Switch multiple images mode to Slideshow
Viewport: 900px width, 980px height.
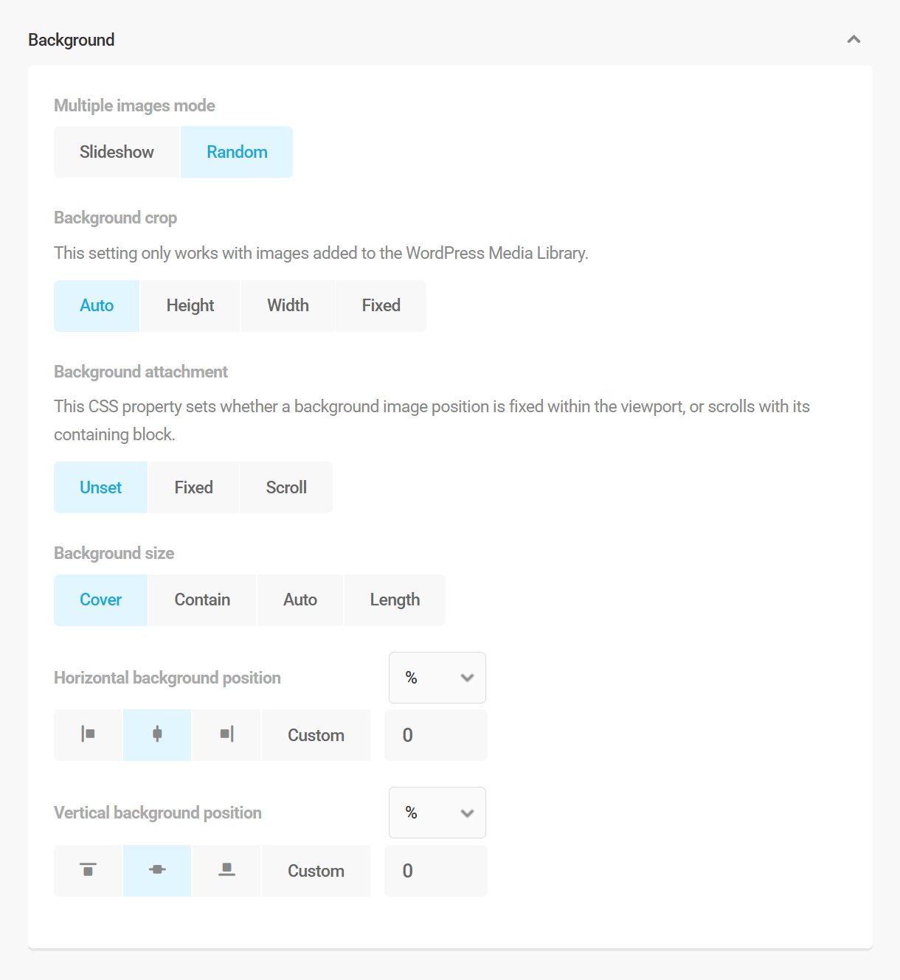116,152
